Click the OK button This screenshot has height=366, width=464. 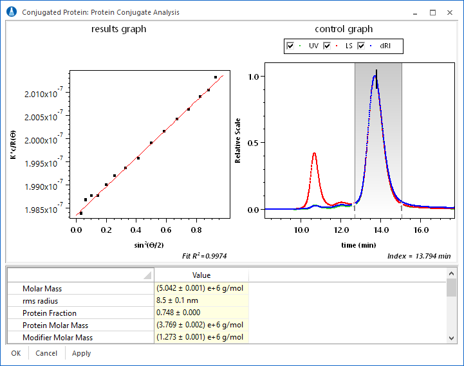click(x=16, y=353)
